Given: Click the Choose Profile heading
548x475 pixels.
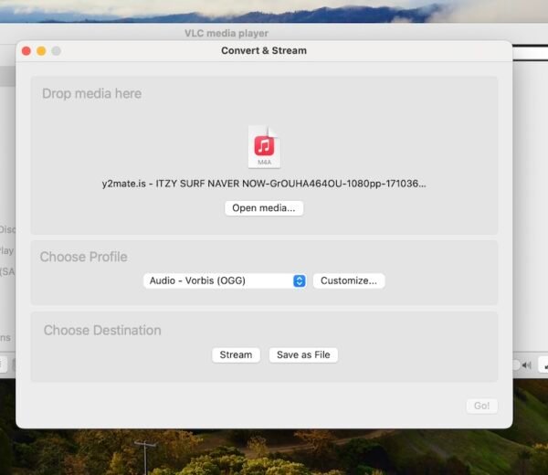Looking at the screenshot, I should (x=83, y=257).
